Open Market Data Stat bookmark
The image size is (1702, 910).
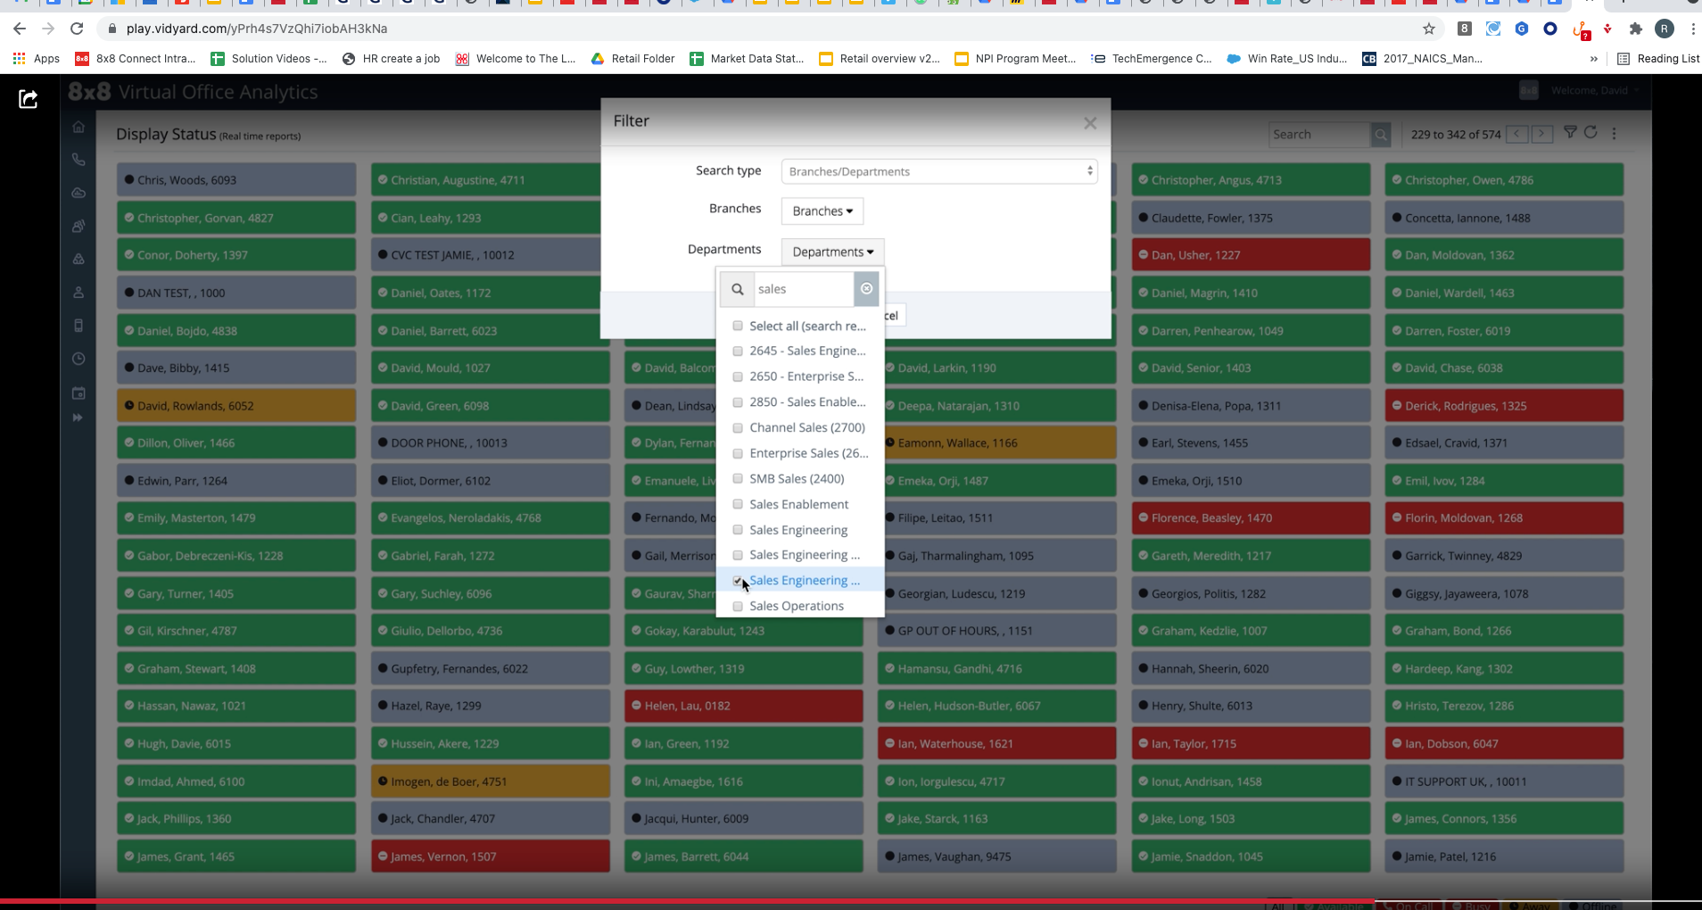click(747, 59)
